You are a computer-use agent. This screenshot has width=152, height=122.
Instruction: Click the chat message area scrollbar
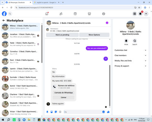pyautogui.click(x=110, y=85)
